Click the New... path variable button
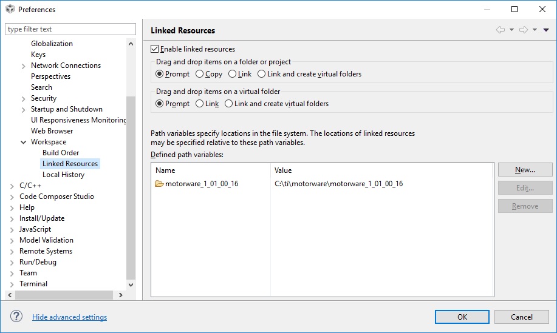 click(x=525, y=170)
